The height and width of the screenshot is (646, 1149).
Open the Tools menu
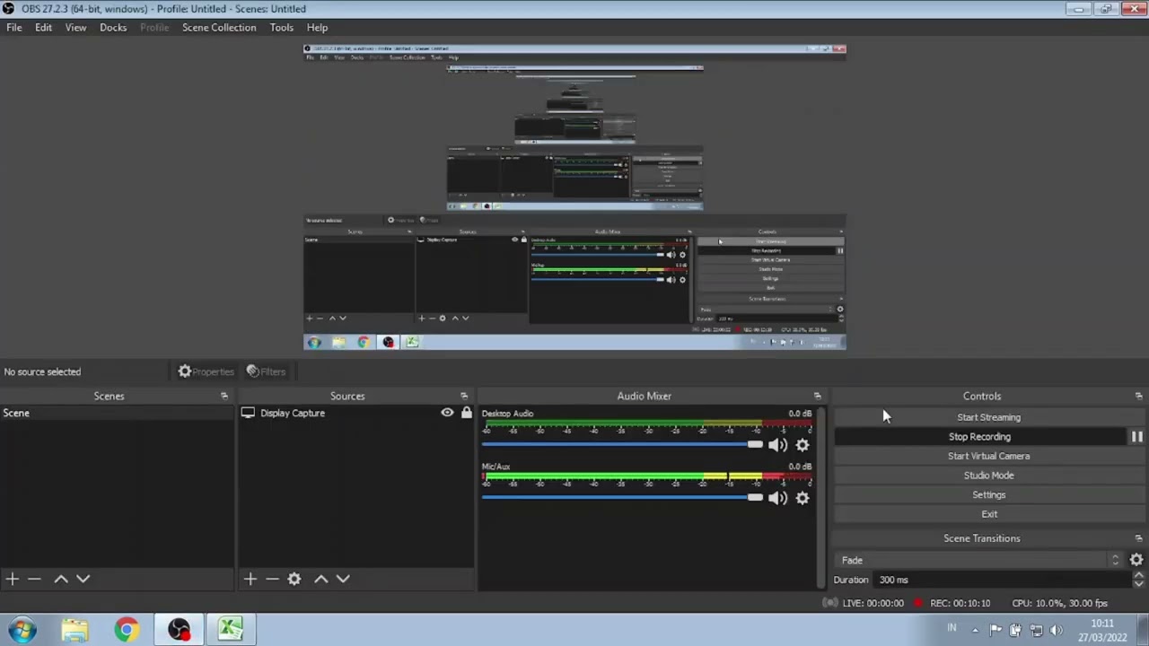(281, 27)
